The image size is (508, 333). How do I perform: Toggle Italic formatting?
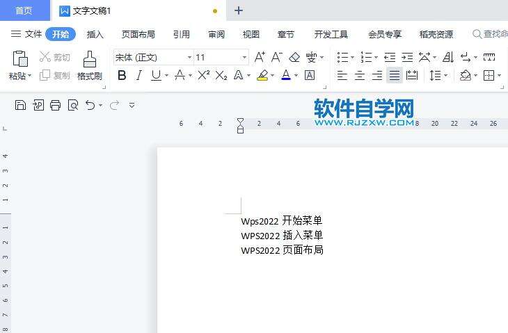click(139, 75)
